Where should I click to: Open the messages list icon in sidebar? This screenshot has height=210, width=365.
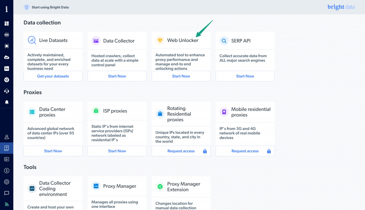click(6, 159)
